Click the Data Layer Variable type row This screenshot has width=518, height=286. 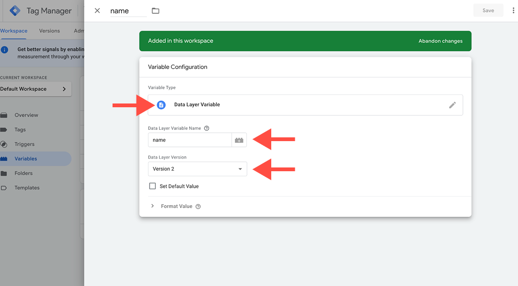coord(305,105)
